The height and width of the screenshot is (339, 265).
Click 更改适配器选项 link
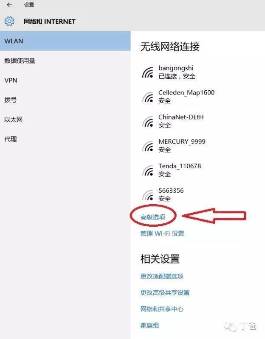[x=162, y=276]
